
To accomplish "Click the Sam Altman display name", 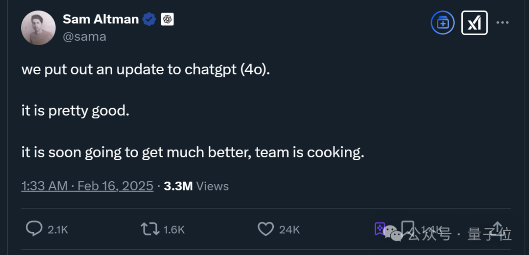I will click(x=100, y=19).
